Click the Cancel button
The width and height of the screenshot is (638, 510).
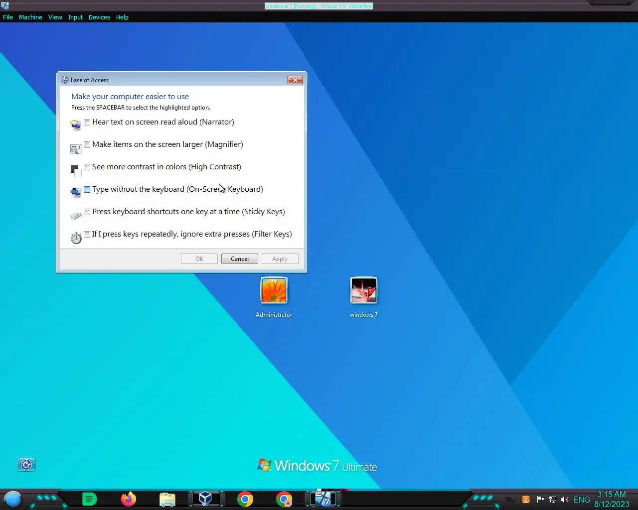240,259
